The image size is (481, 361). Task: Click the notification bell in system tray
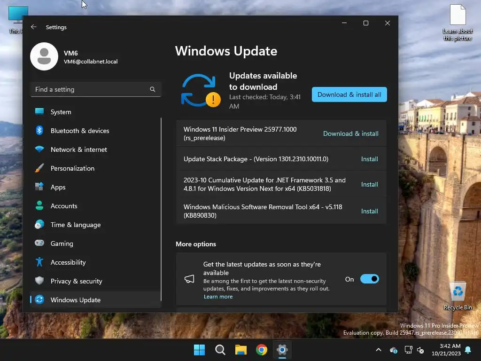[x=468, y=350]
